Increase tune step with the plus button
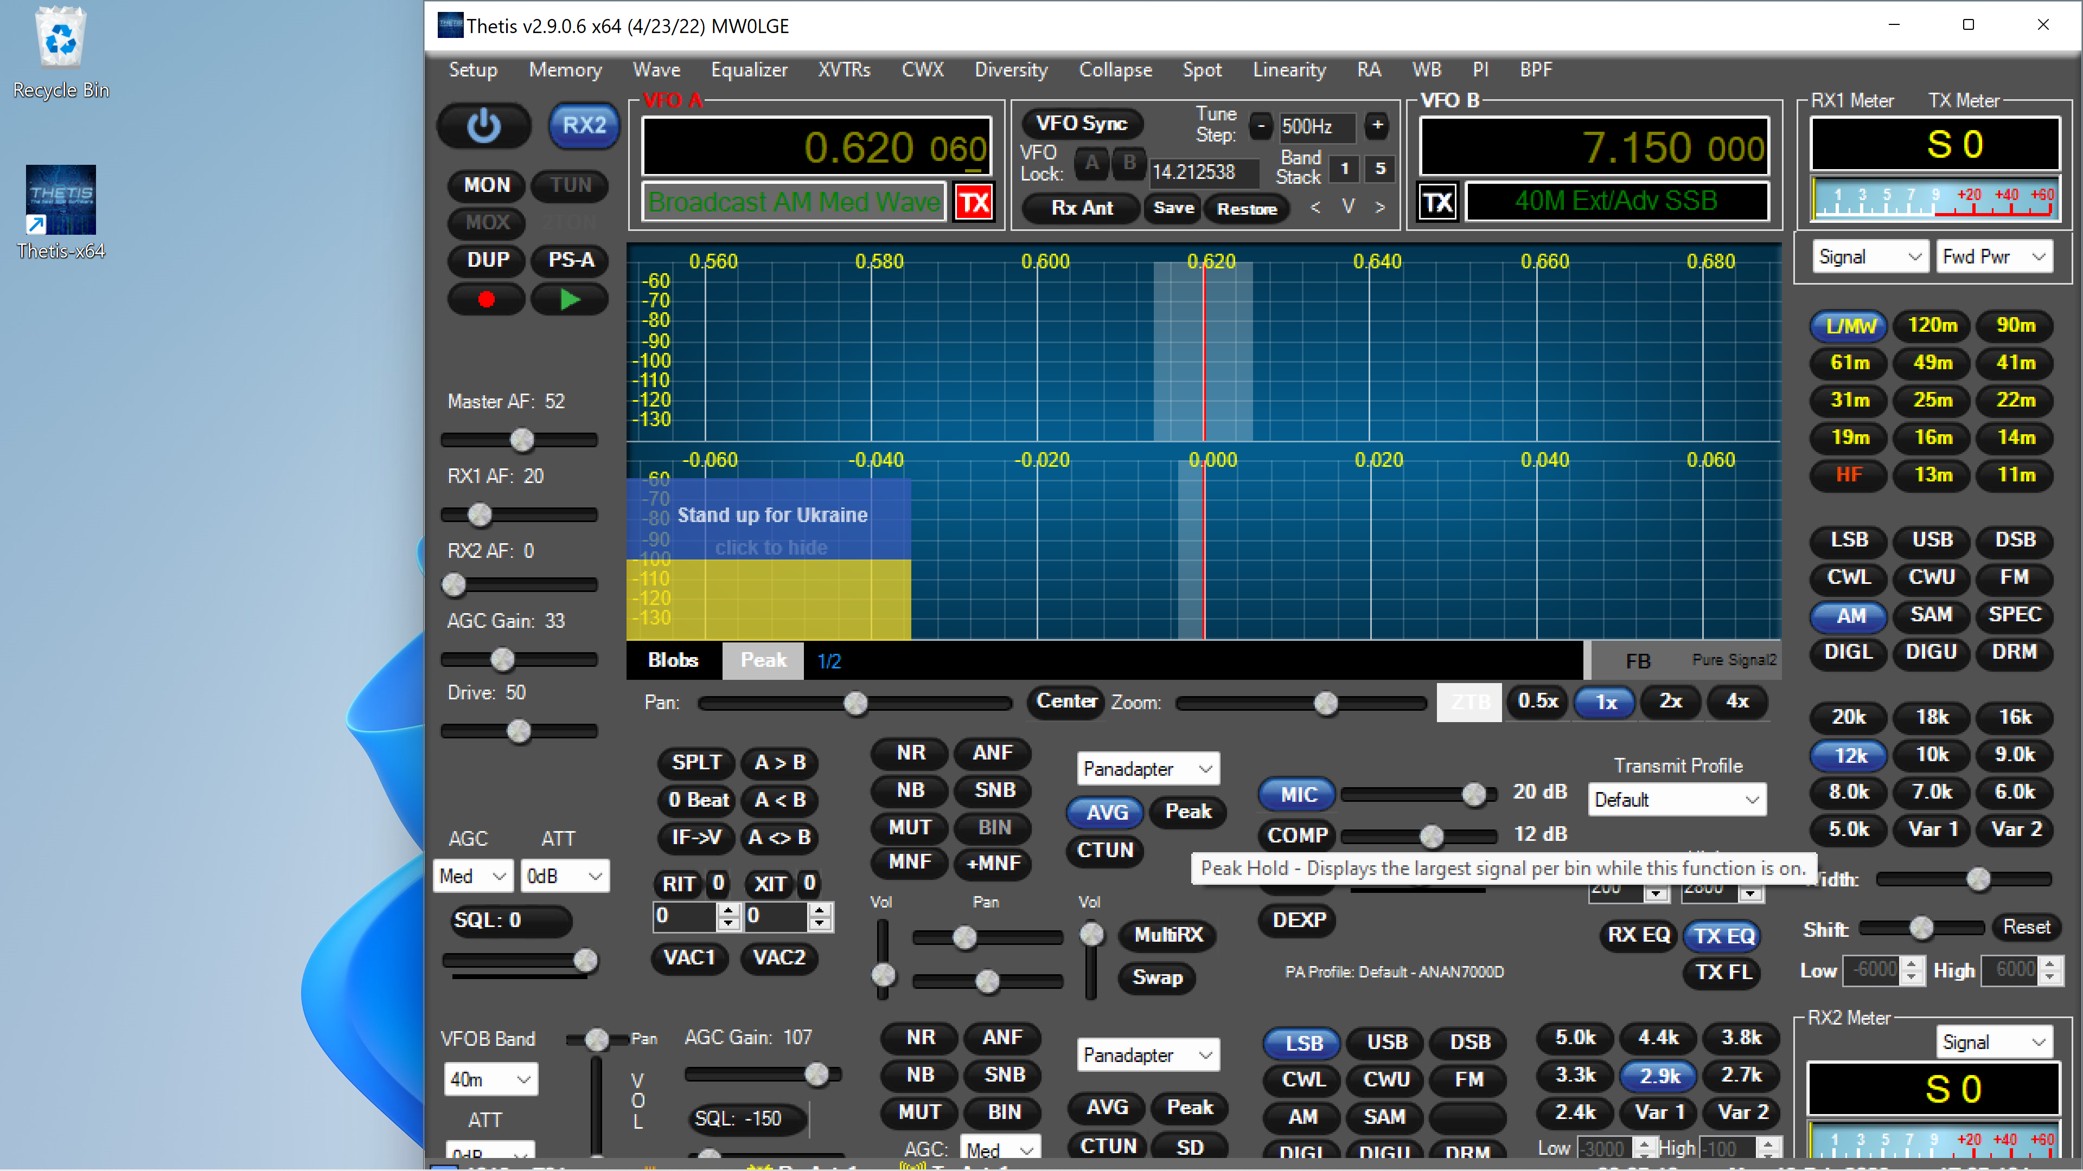This screenshot has height=1171, width=2083. click(x=1378, y=125)
